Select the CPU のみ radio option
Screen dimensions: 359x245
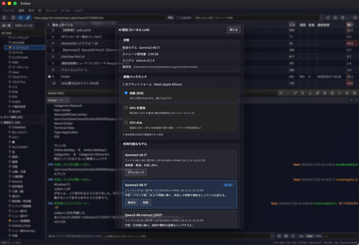tap(126, 122)
